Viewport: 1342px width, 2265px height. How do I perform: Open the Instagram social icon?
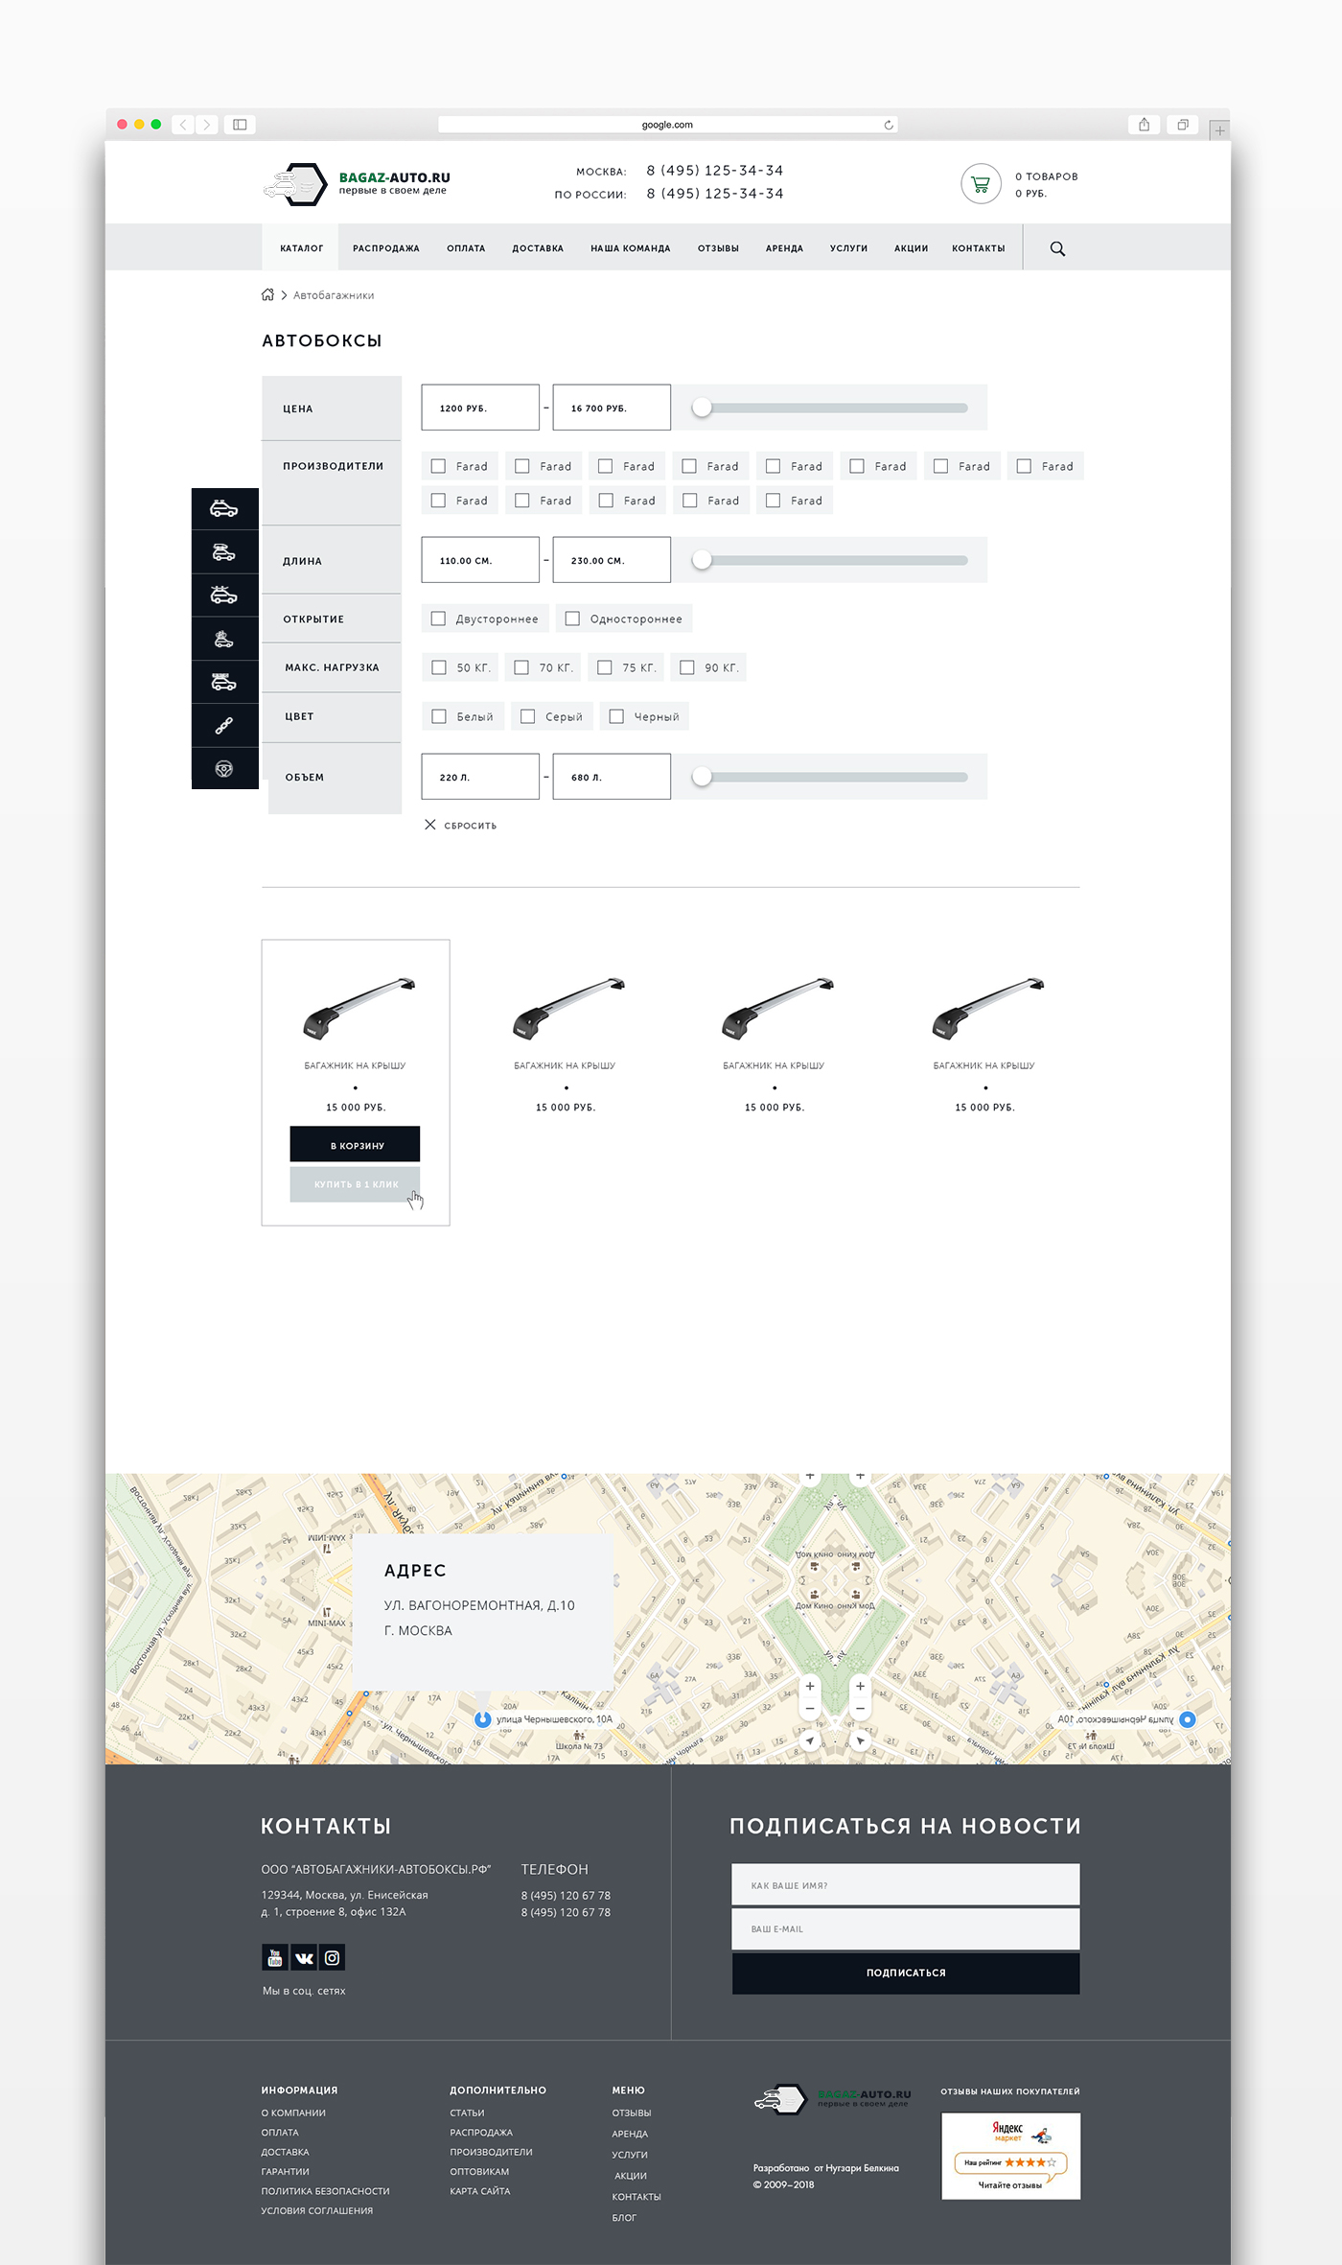point(332,1957)
